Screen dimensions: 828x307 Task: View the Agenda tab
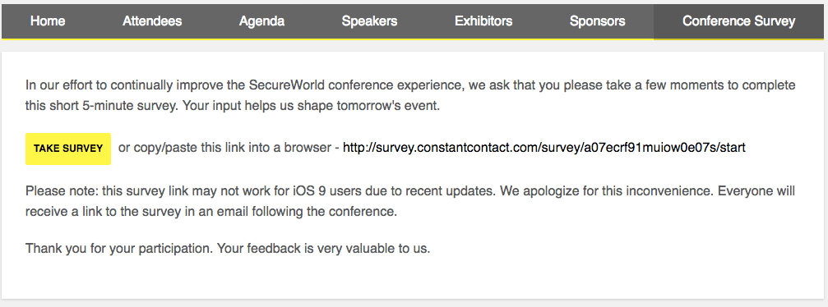(x=262, y=21)
